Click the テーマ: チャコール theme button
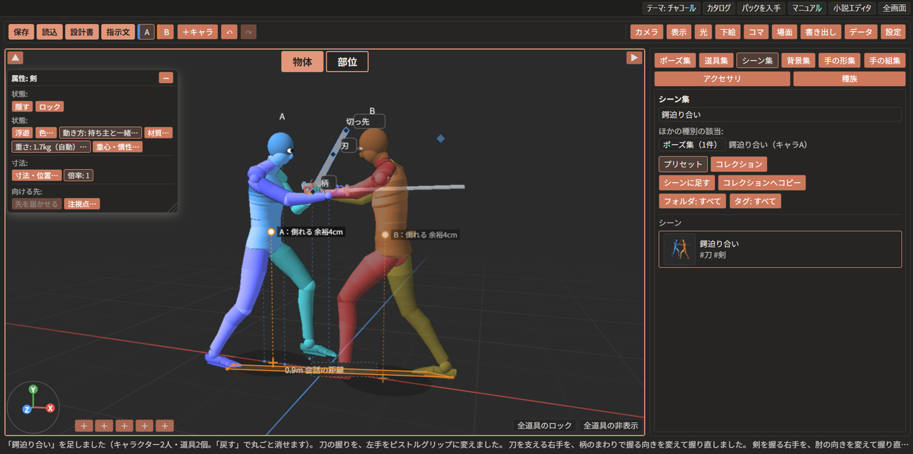Image resolution: width=913 pixels, height=454 pixels. [x=671, y=8]
